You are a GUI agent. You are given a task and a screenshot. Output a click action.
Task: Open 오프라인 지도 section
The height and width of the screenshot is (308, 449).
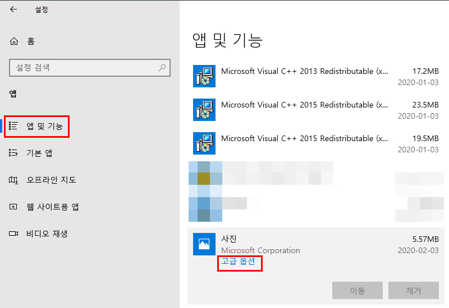coord(51,180)
